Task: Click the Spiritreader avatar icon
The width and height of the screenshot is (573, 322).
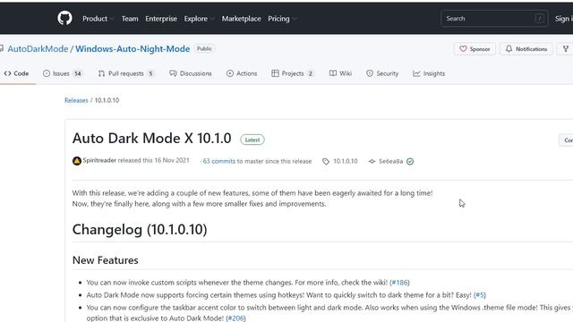Action: (x=77, y=161)
